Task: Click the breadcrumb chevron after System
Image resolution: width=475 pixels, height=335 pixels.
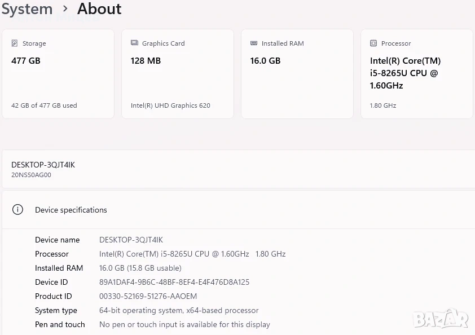Action: [x=65, y=9]
